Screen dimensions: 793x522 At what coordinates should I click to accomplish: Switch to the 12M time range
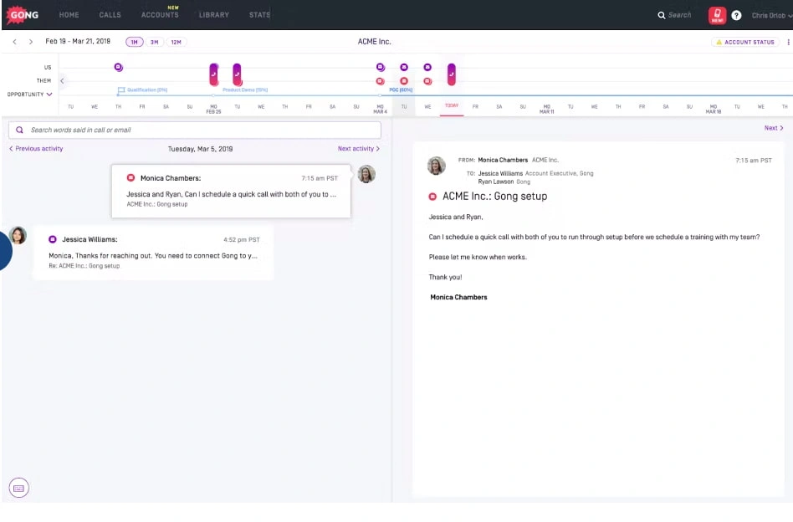point(176,42)
